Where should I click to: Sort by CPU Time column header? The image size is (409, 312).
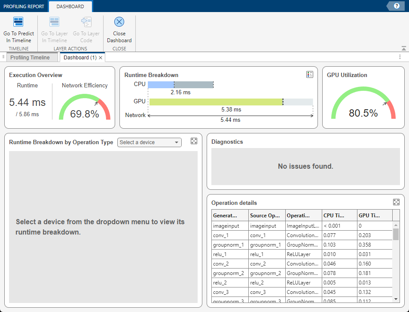[339, 215]
